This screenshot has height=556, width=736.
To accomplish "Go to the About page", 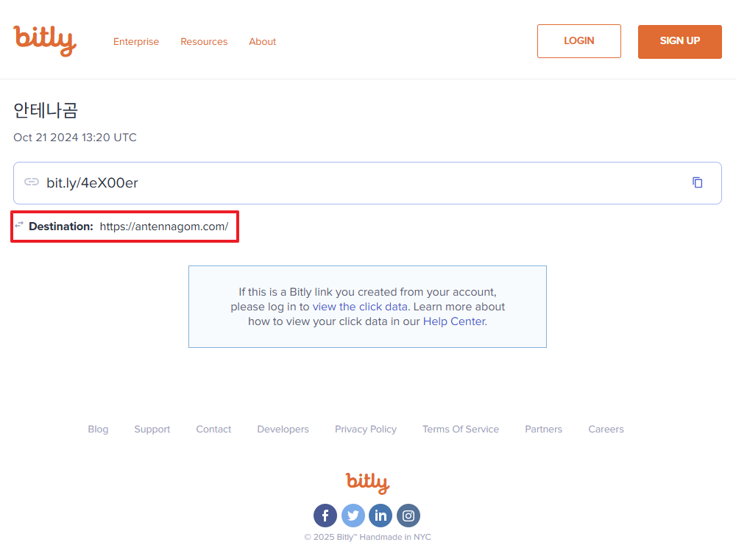I will [x=262, y=42].
